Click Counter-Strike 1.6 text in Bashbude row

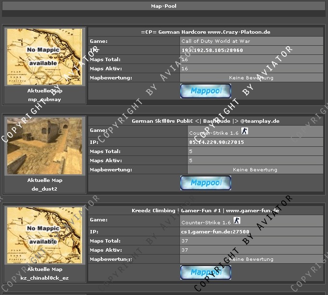click(214, 133)
